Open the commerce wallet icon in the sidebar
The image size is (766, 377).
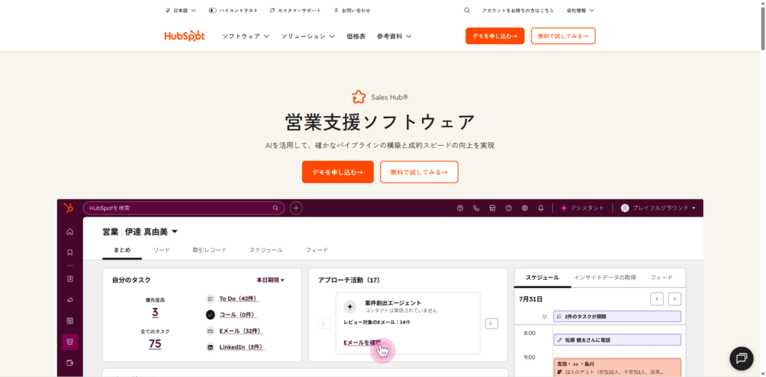tap(70, 363)
